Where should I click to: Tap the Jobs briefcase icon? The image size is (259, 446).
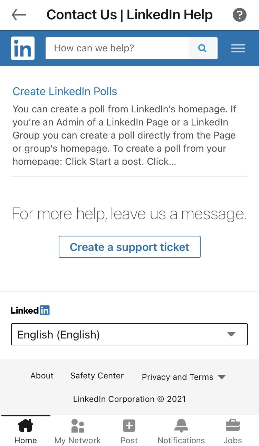pyautogui.click(x=233, y=426)
